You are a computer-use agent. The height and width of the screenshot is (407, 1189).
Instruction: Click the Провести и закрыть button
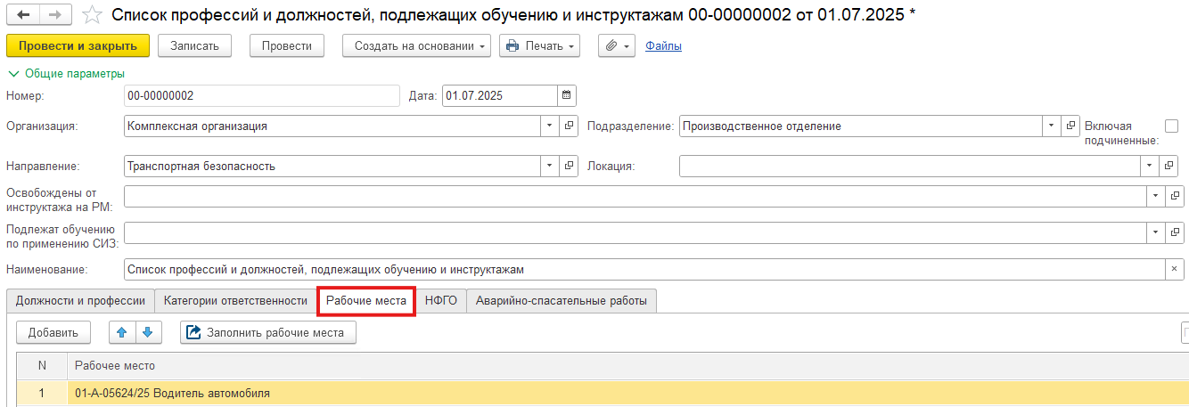(78, 45)
